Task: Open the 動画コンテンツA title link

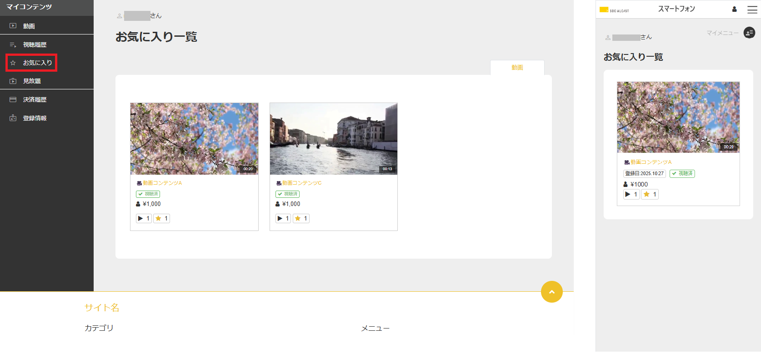Action: 162,183
